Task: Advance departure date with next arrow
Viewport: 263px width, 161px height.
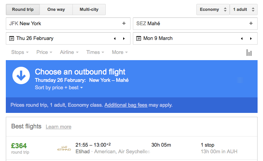Action: [124, 38]
